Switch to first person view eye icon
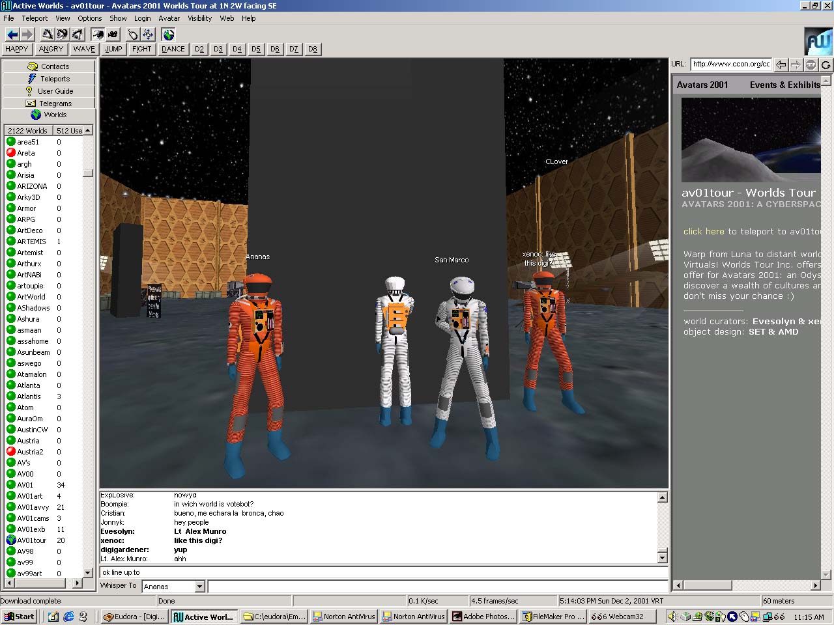834x625 pixels. coord(98,35)
